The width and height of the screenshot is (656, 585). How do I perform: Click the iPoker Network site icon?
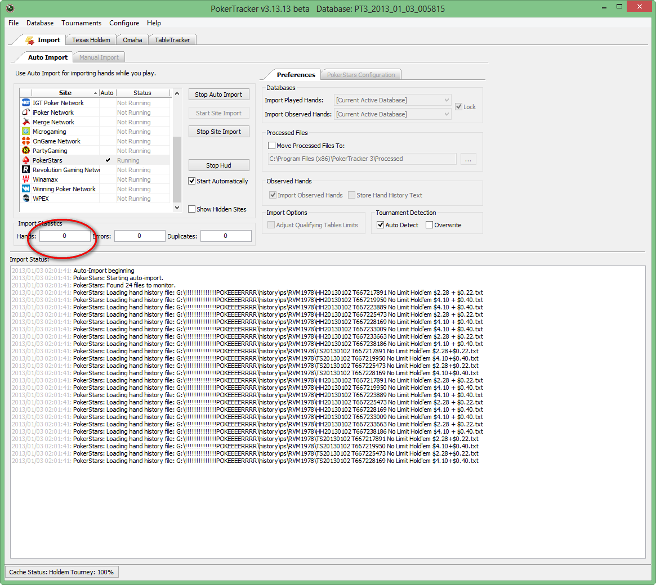click(26, 112)
